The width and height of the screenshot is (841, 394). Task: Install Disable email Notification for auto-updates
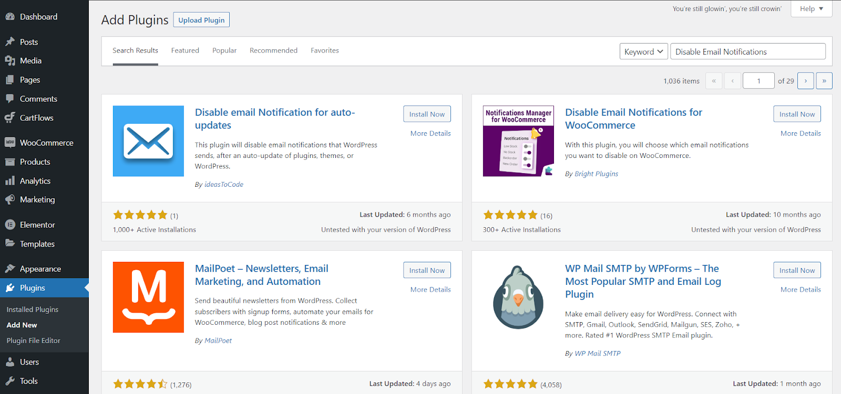[427, 114]
